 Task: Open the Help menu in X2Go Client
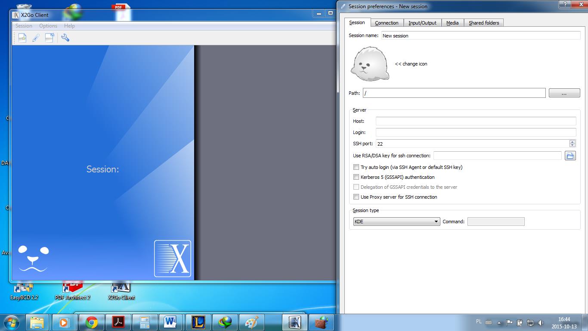pyautogui.click(x=69, y=26)
